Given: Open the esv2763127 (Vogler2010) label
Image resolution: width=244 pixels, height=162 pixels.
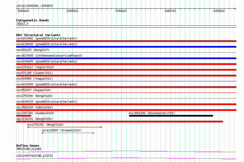Looking at the screenshot, I should [35, 67].
